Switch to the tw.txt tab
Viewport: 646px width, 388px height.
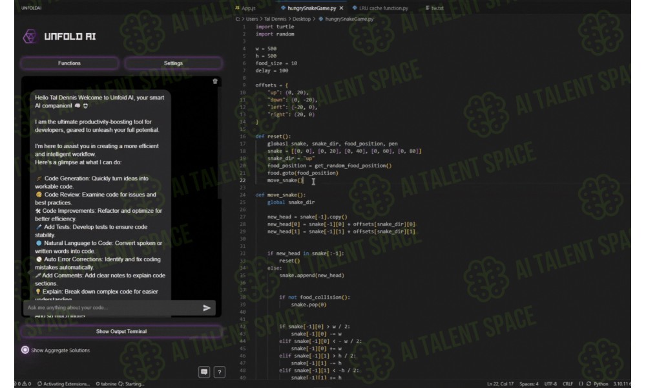coord(434,8)
